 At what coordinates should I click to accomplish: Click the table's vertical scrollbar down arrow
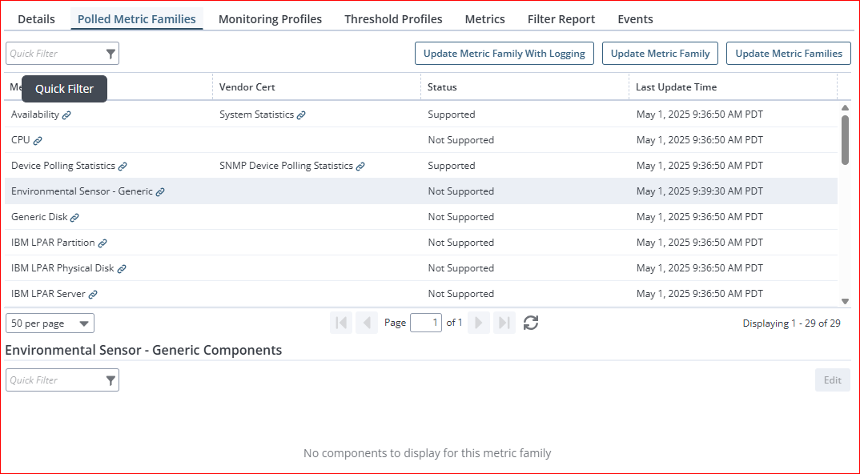point(845,301)
